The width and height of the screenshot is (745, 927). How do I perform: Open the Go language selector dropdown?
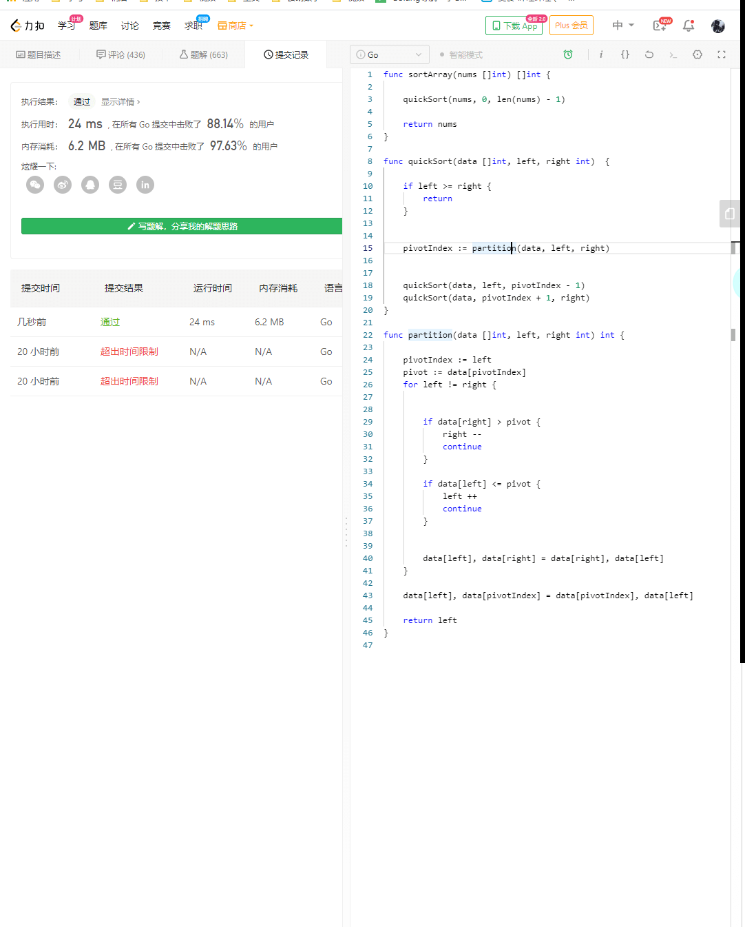click(x=390, y=54)
